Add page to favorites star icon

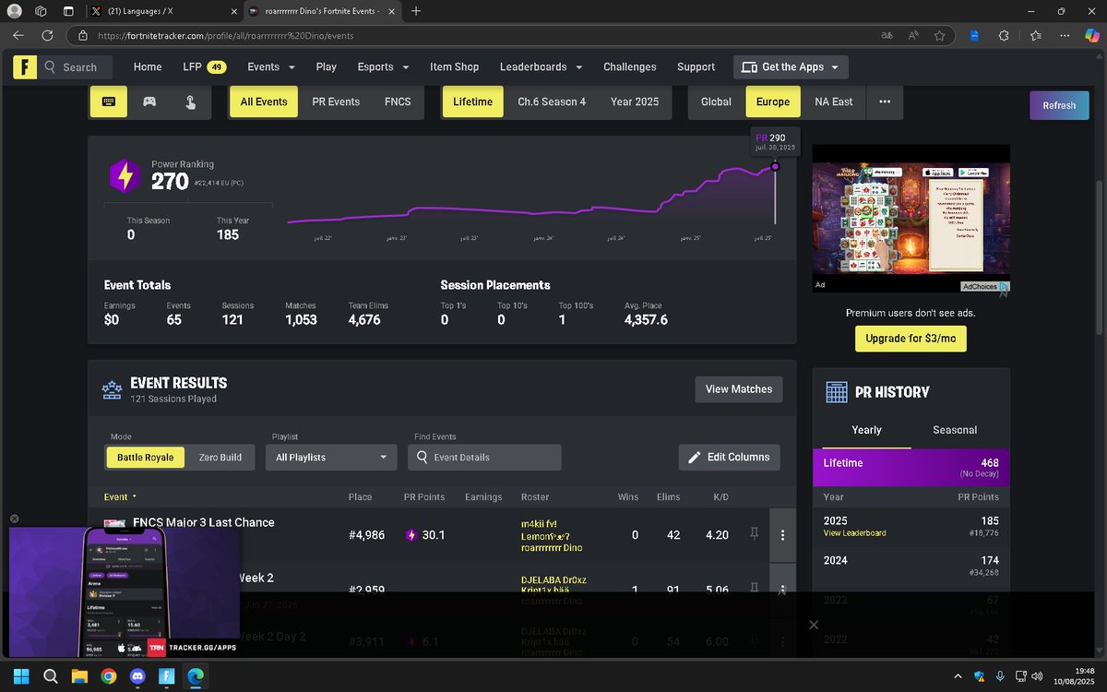point(939,35)
